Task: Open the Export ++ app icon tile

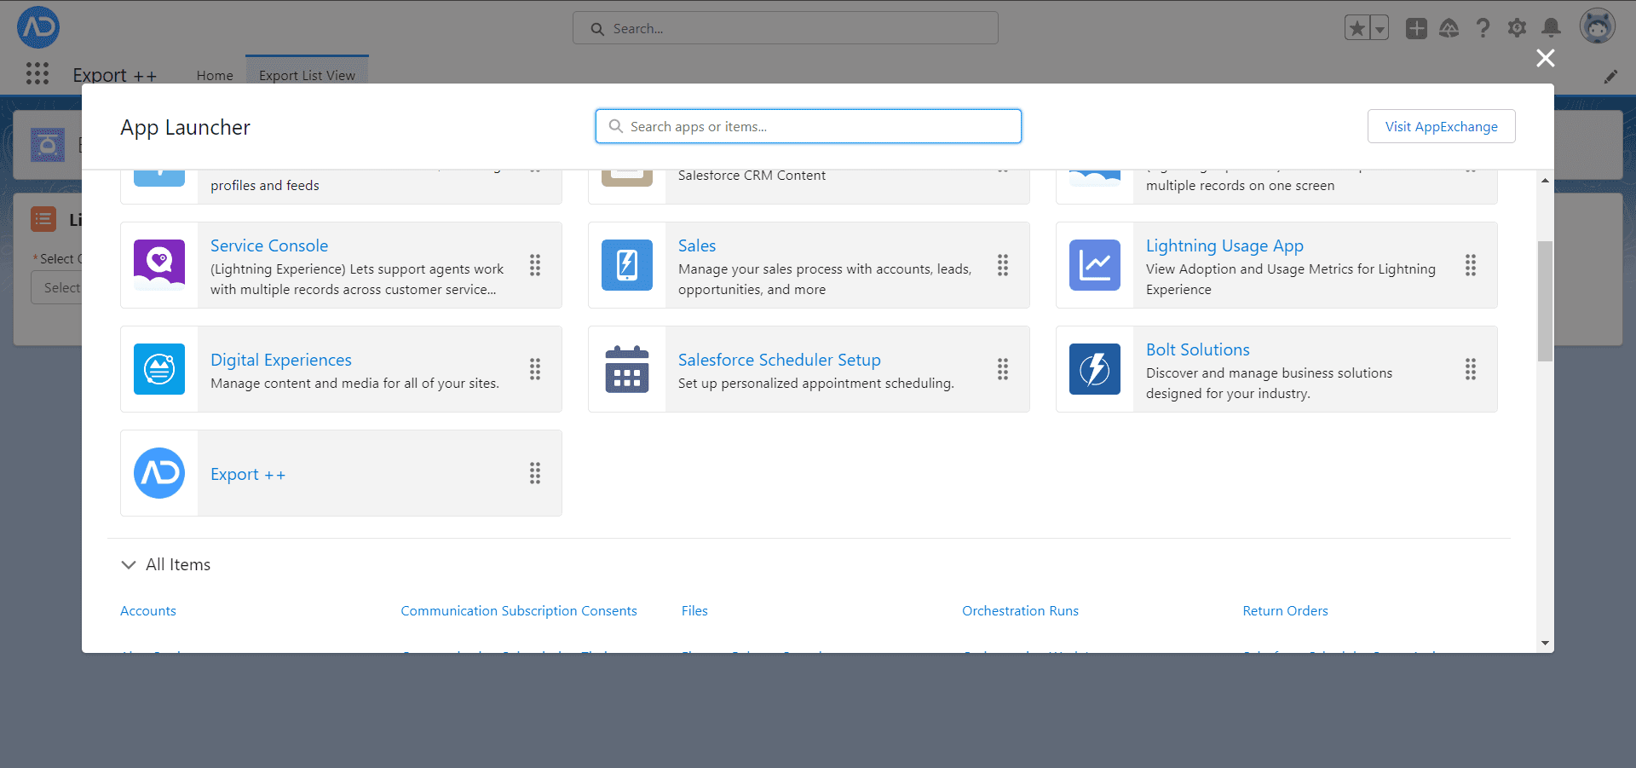Action: (x=159, y=473)
